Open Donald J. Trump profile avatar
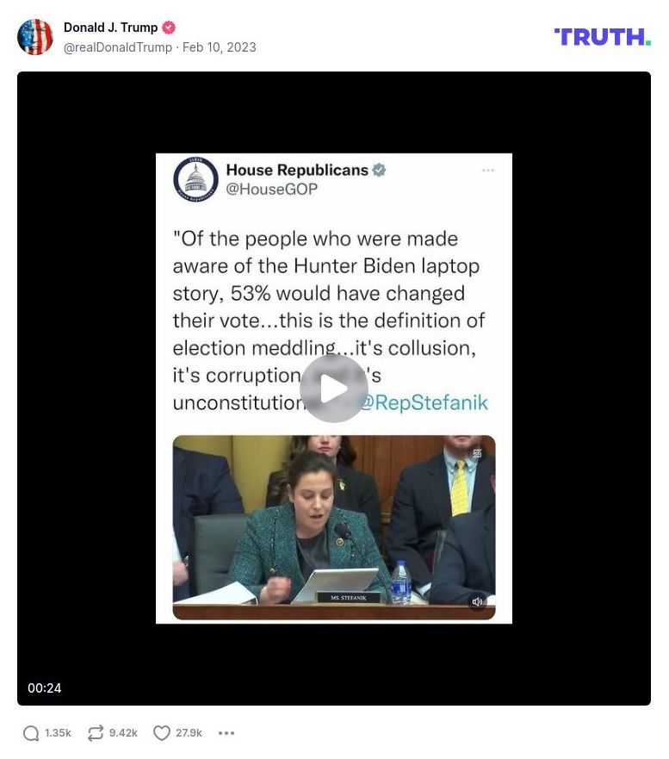 tap(34, 37)
